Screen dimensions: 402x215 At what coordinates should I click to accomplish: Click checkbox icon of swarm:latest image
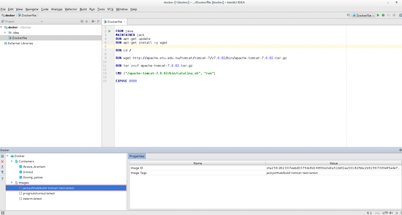21,199
